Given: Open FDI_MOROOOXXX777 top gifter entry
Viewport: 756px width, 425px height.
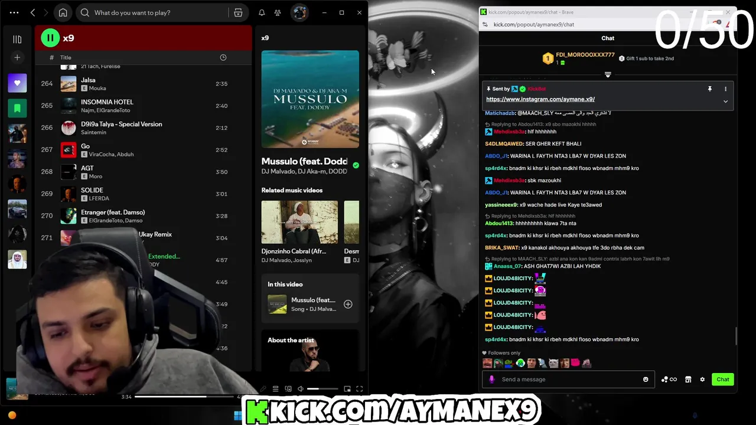Looking at the screenshot, I should click(579, 58).
